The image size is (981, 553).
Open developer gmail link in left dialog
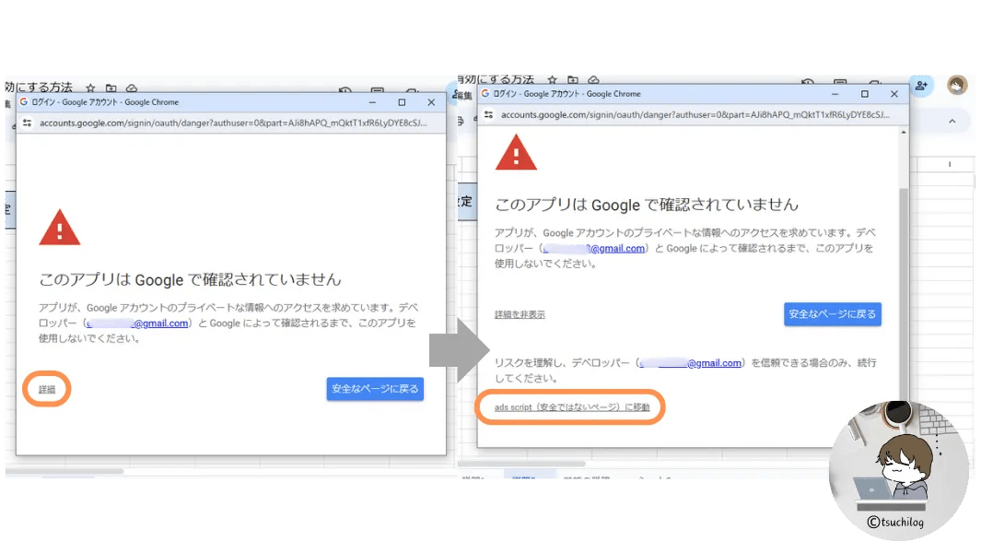[x=137, y=324]
